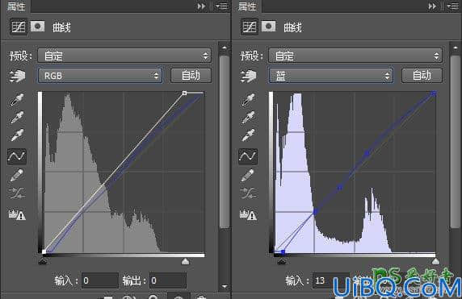Toggle the edit-points curve mode in left panel
This screenshot has height=299, width=462.
point(17,156)
